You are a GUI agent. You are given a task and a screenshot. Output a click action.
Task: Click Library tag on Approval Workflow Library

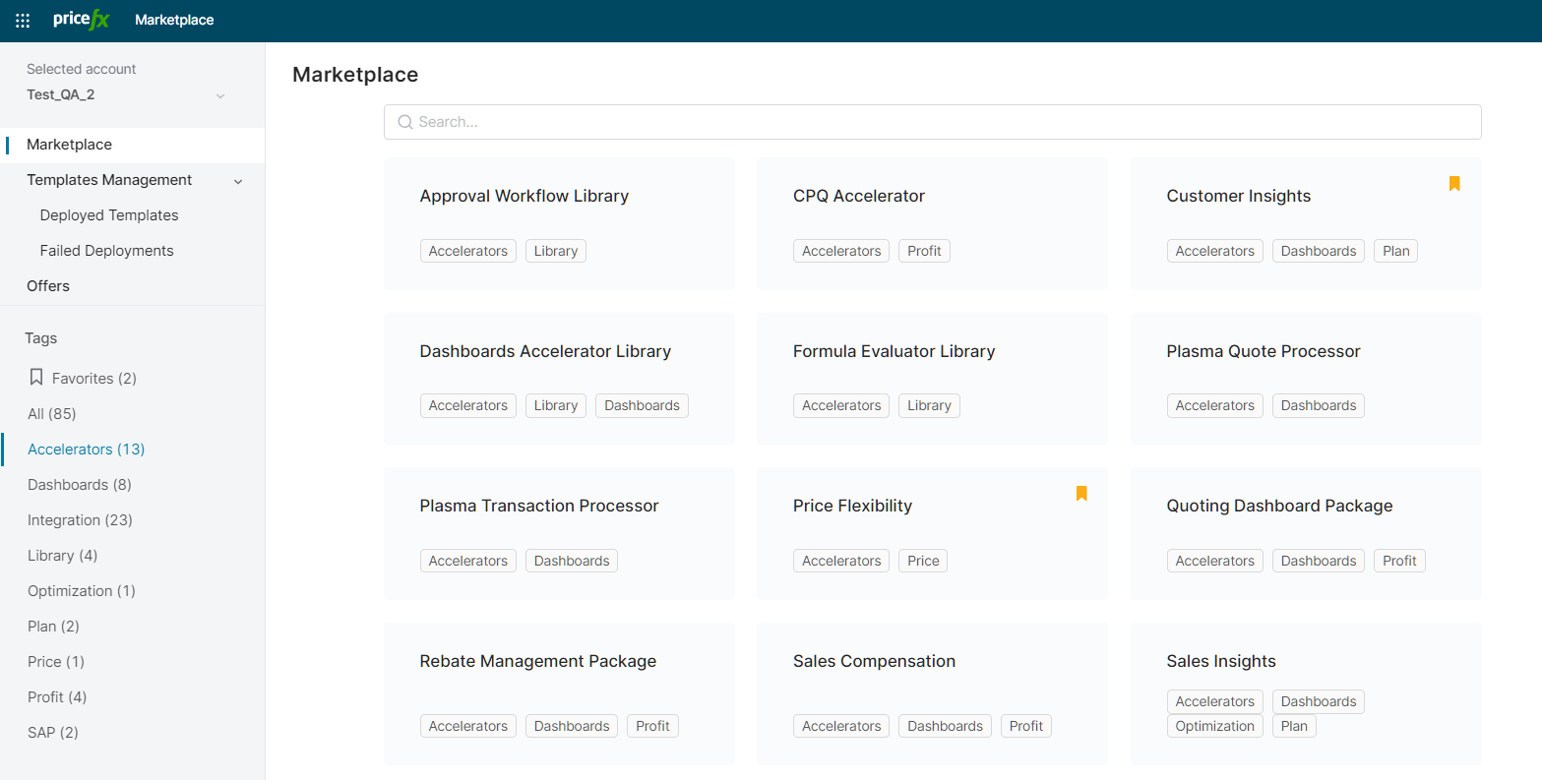555,252
